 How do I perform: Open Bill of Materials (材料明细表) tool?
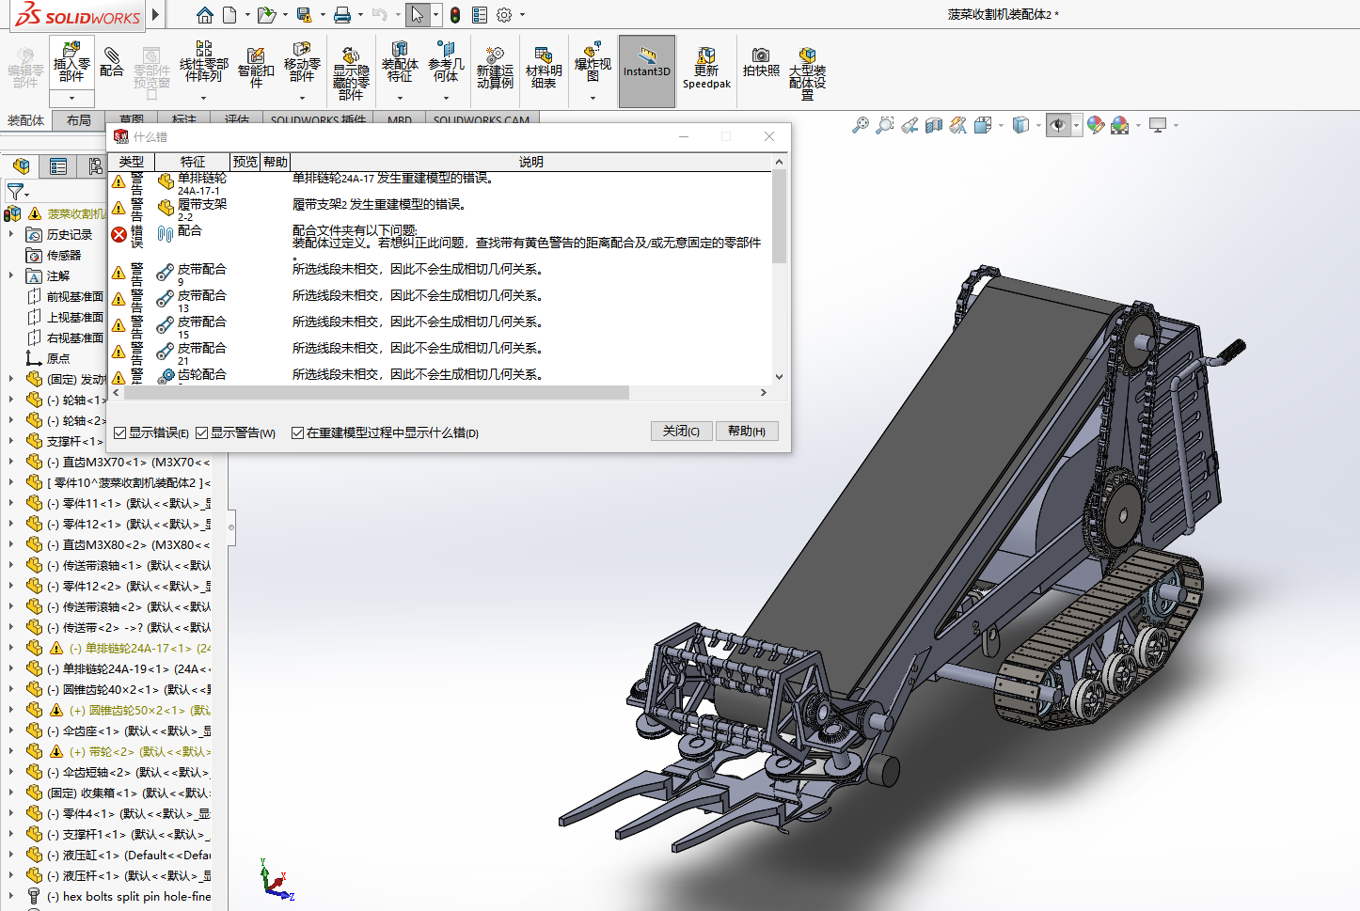pyautogui.click(x=544, y=68)
